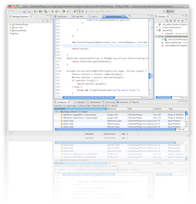Toggle Hide Fields in Outline toolbar

(171, 21)
